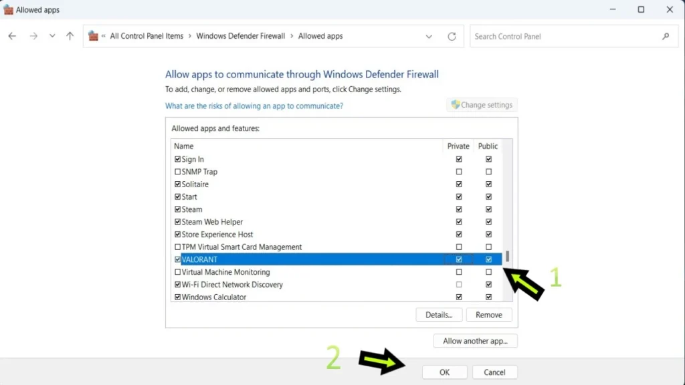This screenshot has width=685, height=385.
Task: Open the recent locations chevron
Action: [x=52, y=36]
